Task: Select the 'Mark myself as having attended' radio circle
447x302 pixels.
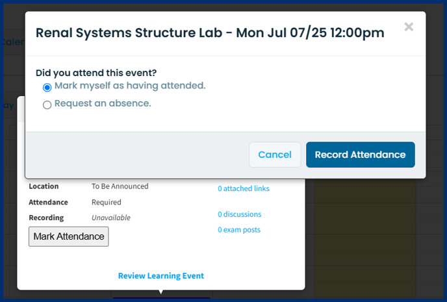Action: pos(47,87)
